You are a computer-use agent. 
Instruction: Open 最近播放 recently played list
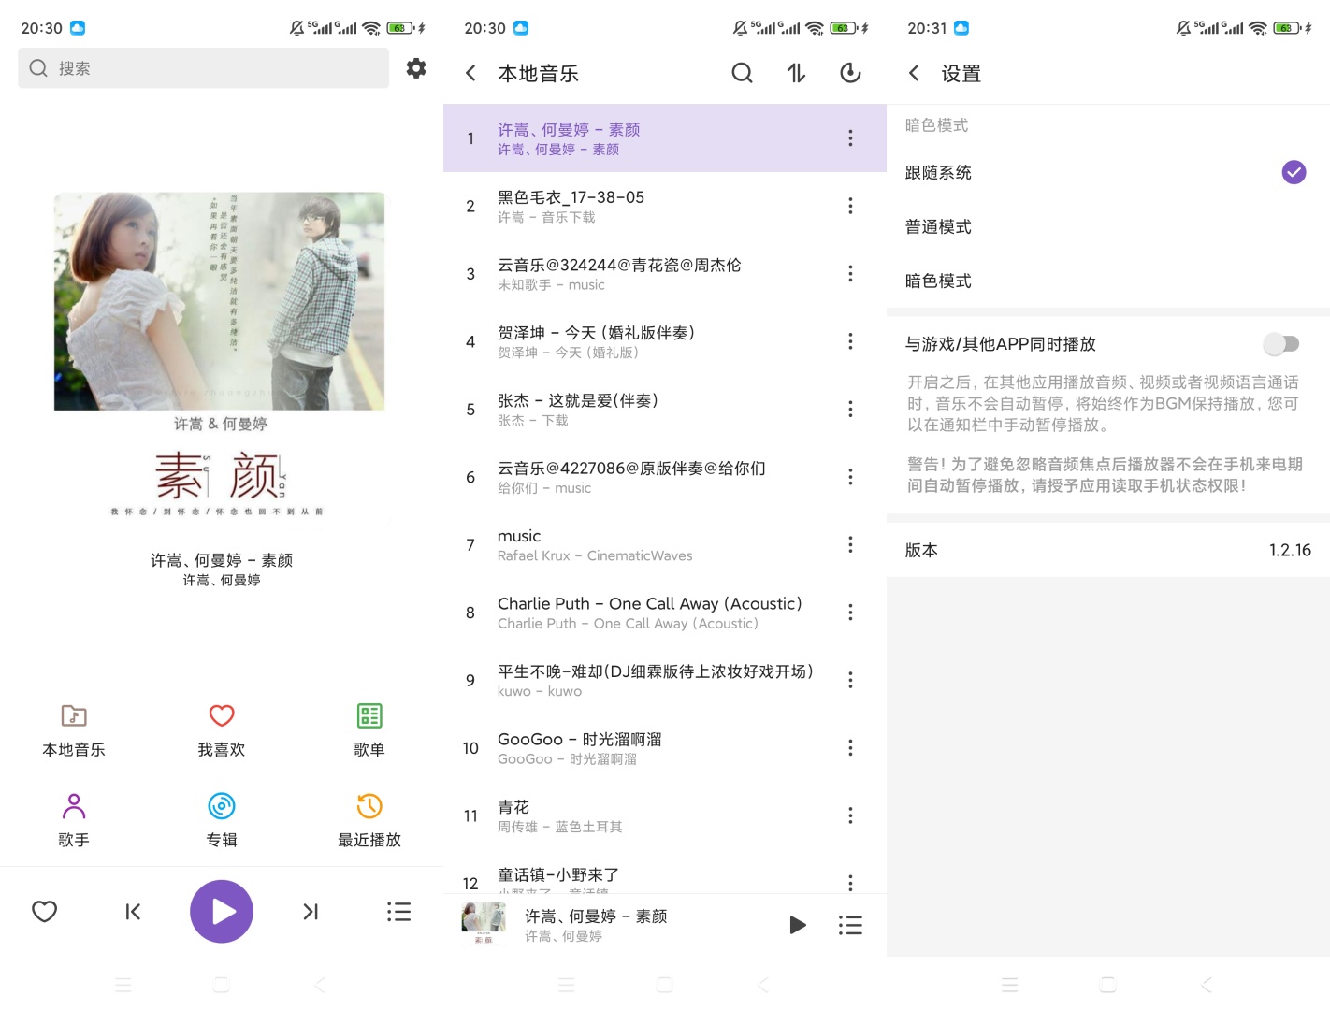369,818
